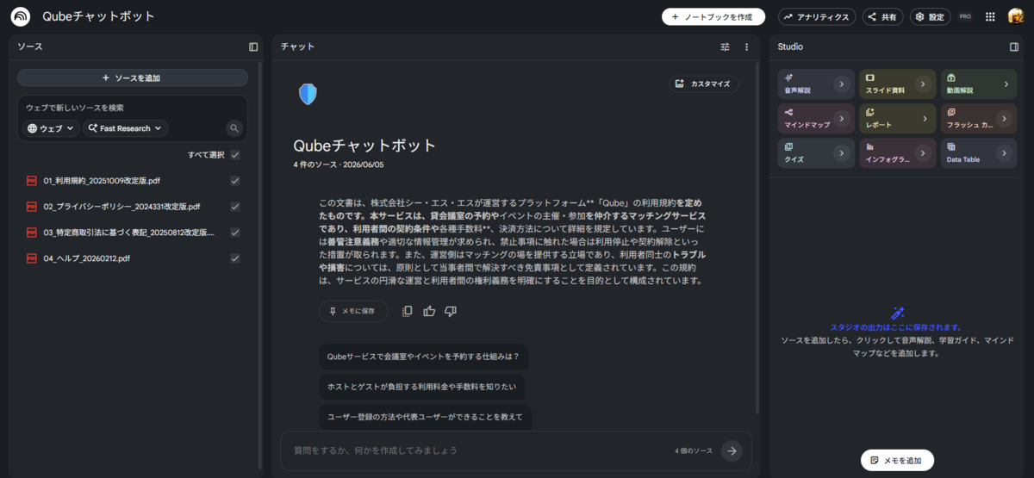The width and height of the screenshot is (1034, 478).
Task: Click the 4 個のソース indicator
Action: coord(694,450)
